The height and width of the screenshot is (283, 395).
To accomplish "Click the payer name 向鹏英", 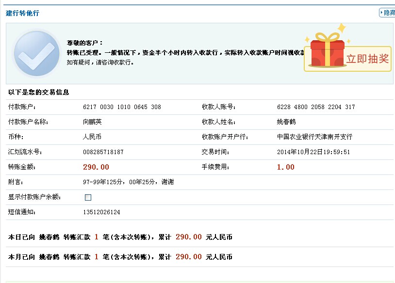I will click(x=92, y=122).
